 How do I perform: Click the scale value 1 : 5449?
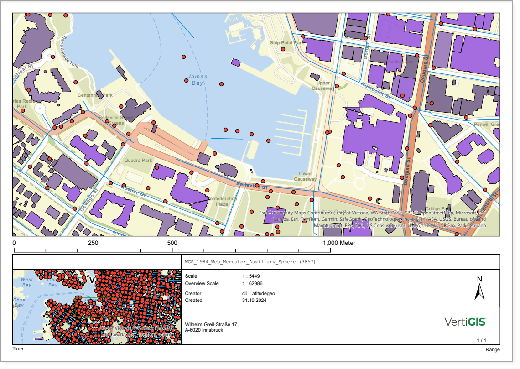pyautogui.click(x=251, y=276)
